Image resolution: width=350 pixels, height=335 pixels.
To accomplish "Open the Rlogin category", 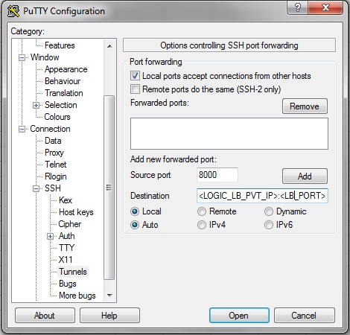I will tap(56, 176).
